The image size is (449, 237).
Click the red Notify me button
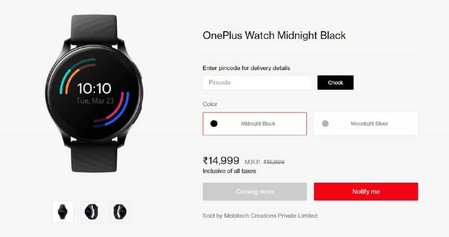[x=366, y=191]
